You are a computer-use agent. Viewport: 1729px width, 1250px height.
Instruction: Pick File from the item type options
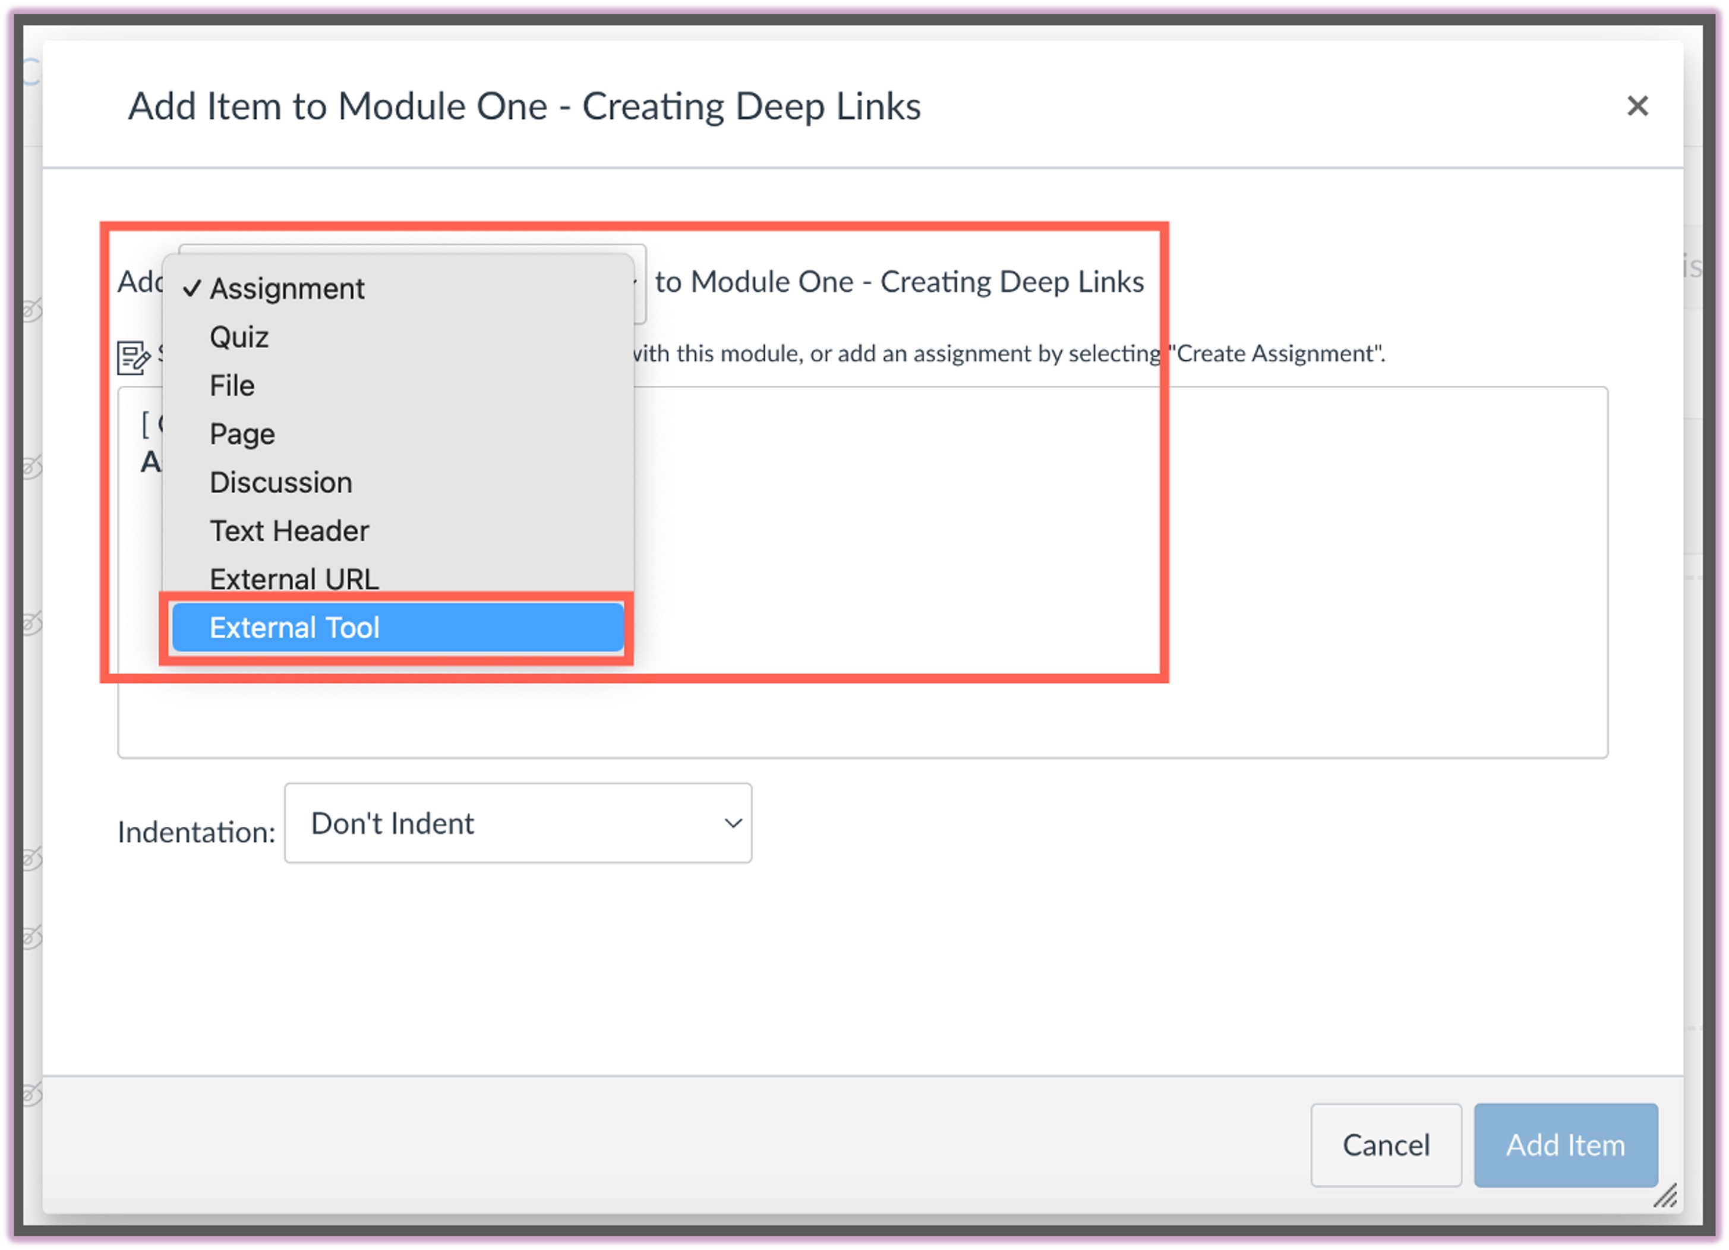tap(232, 385)
